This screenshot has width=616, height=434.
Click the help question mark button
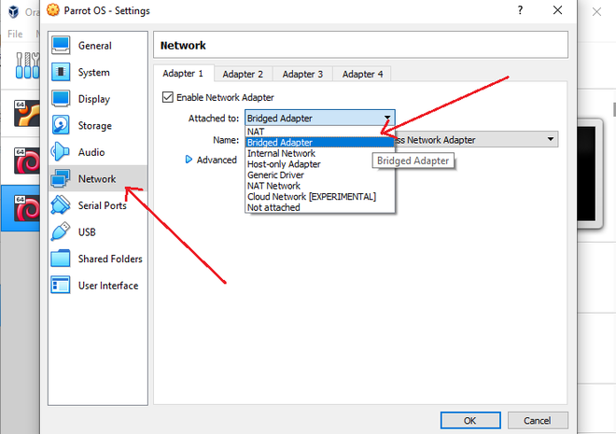(x=520, y=10)
